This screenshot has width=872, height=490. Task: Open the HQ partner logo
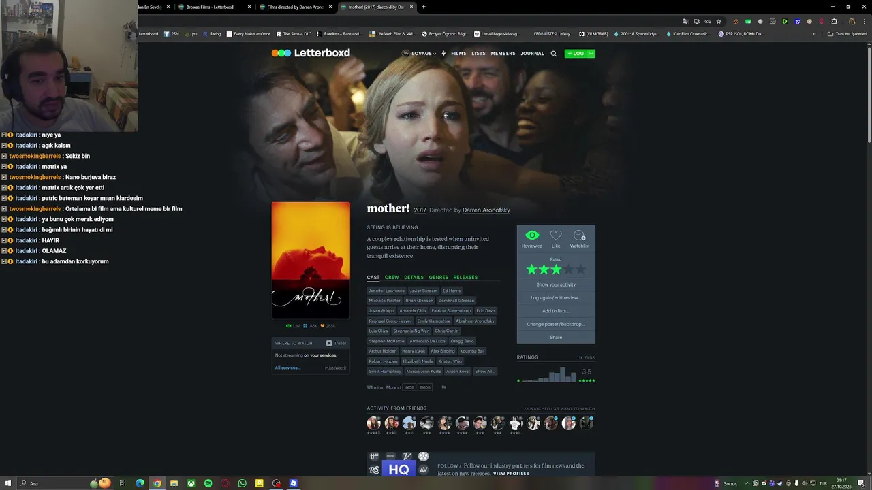pos(399,470)
